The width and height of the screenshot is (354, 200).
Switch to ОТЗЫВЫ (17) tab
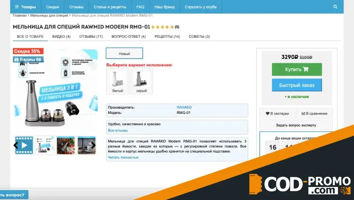click(x=91, y=37)
